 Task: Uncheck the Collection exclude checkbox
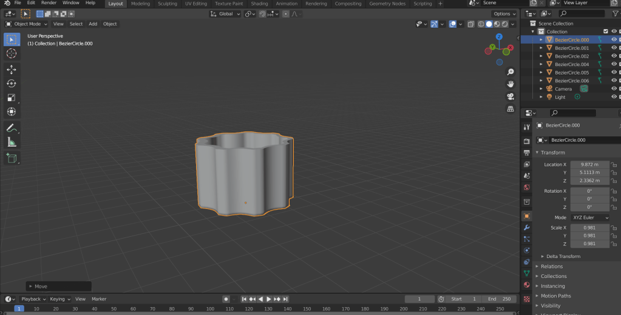[x=605, y=31]
